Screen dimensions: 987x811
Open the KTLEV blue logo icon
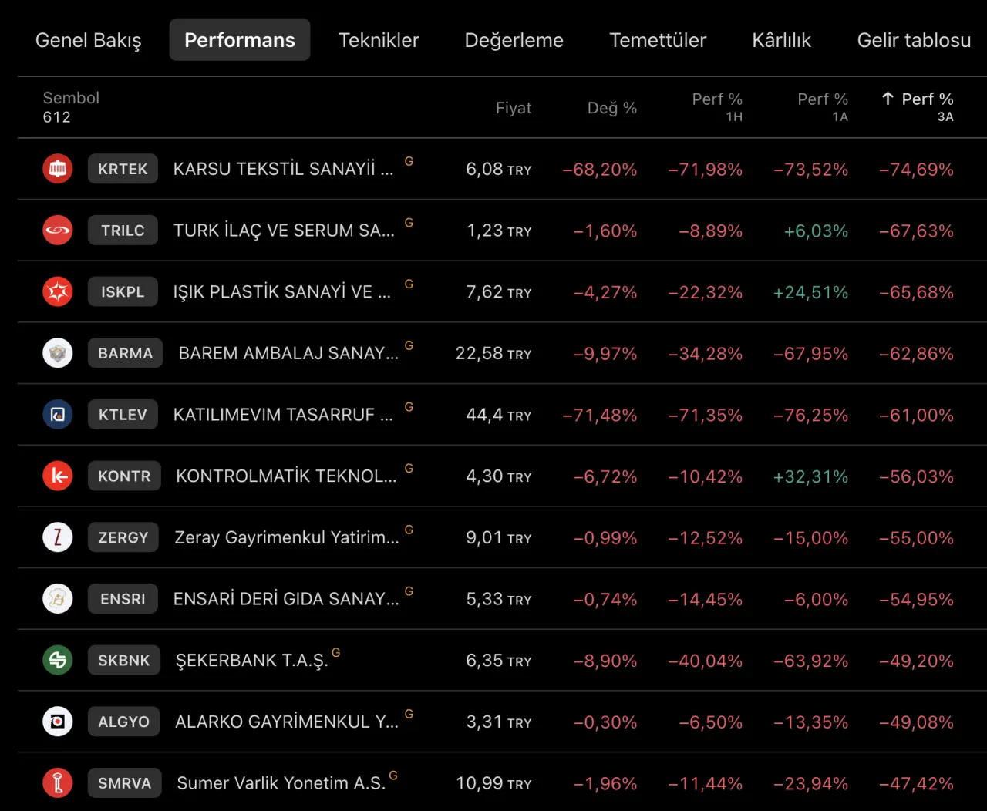58,415
